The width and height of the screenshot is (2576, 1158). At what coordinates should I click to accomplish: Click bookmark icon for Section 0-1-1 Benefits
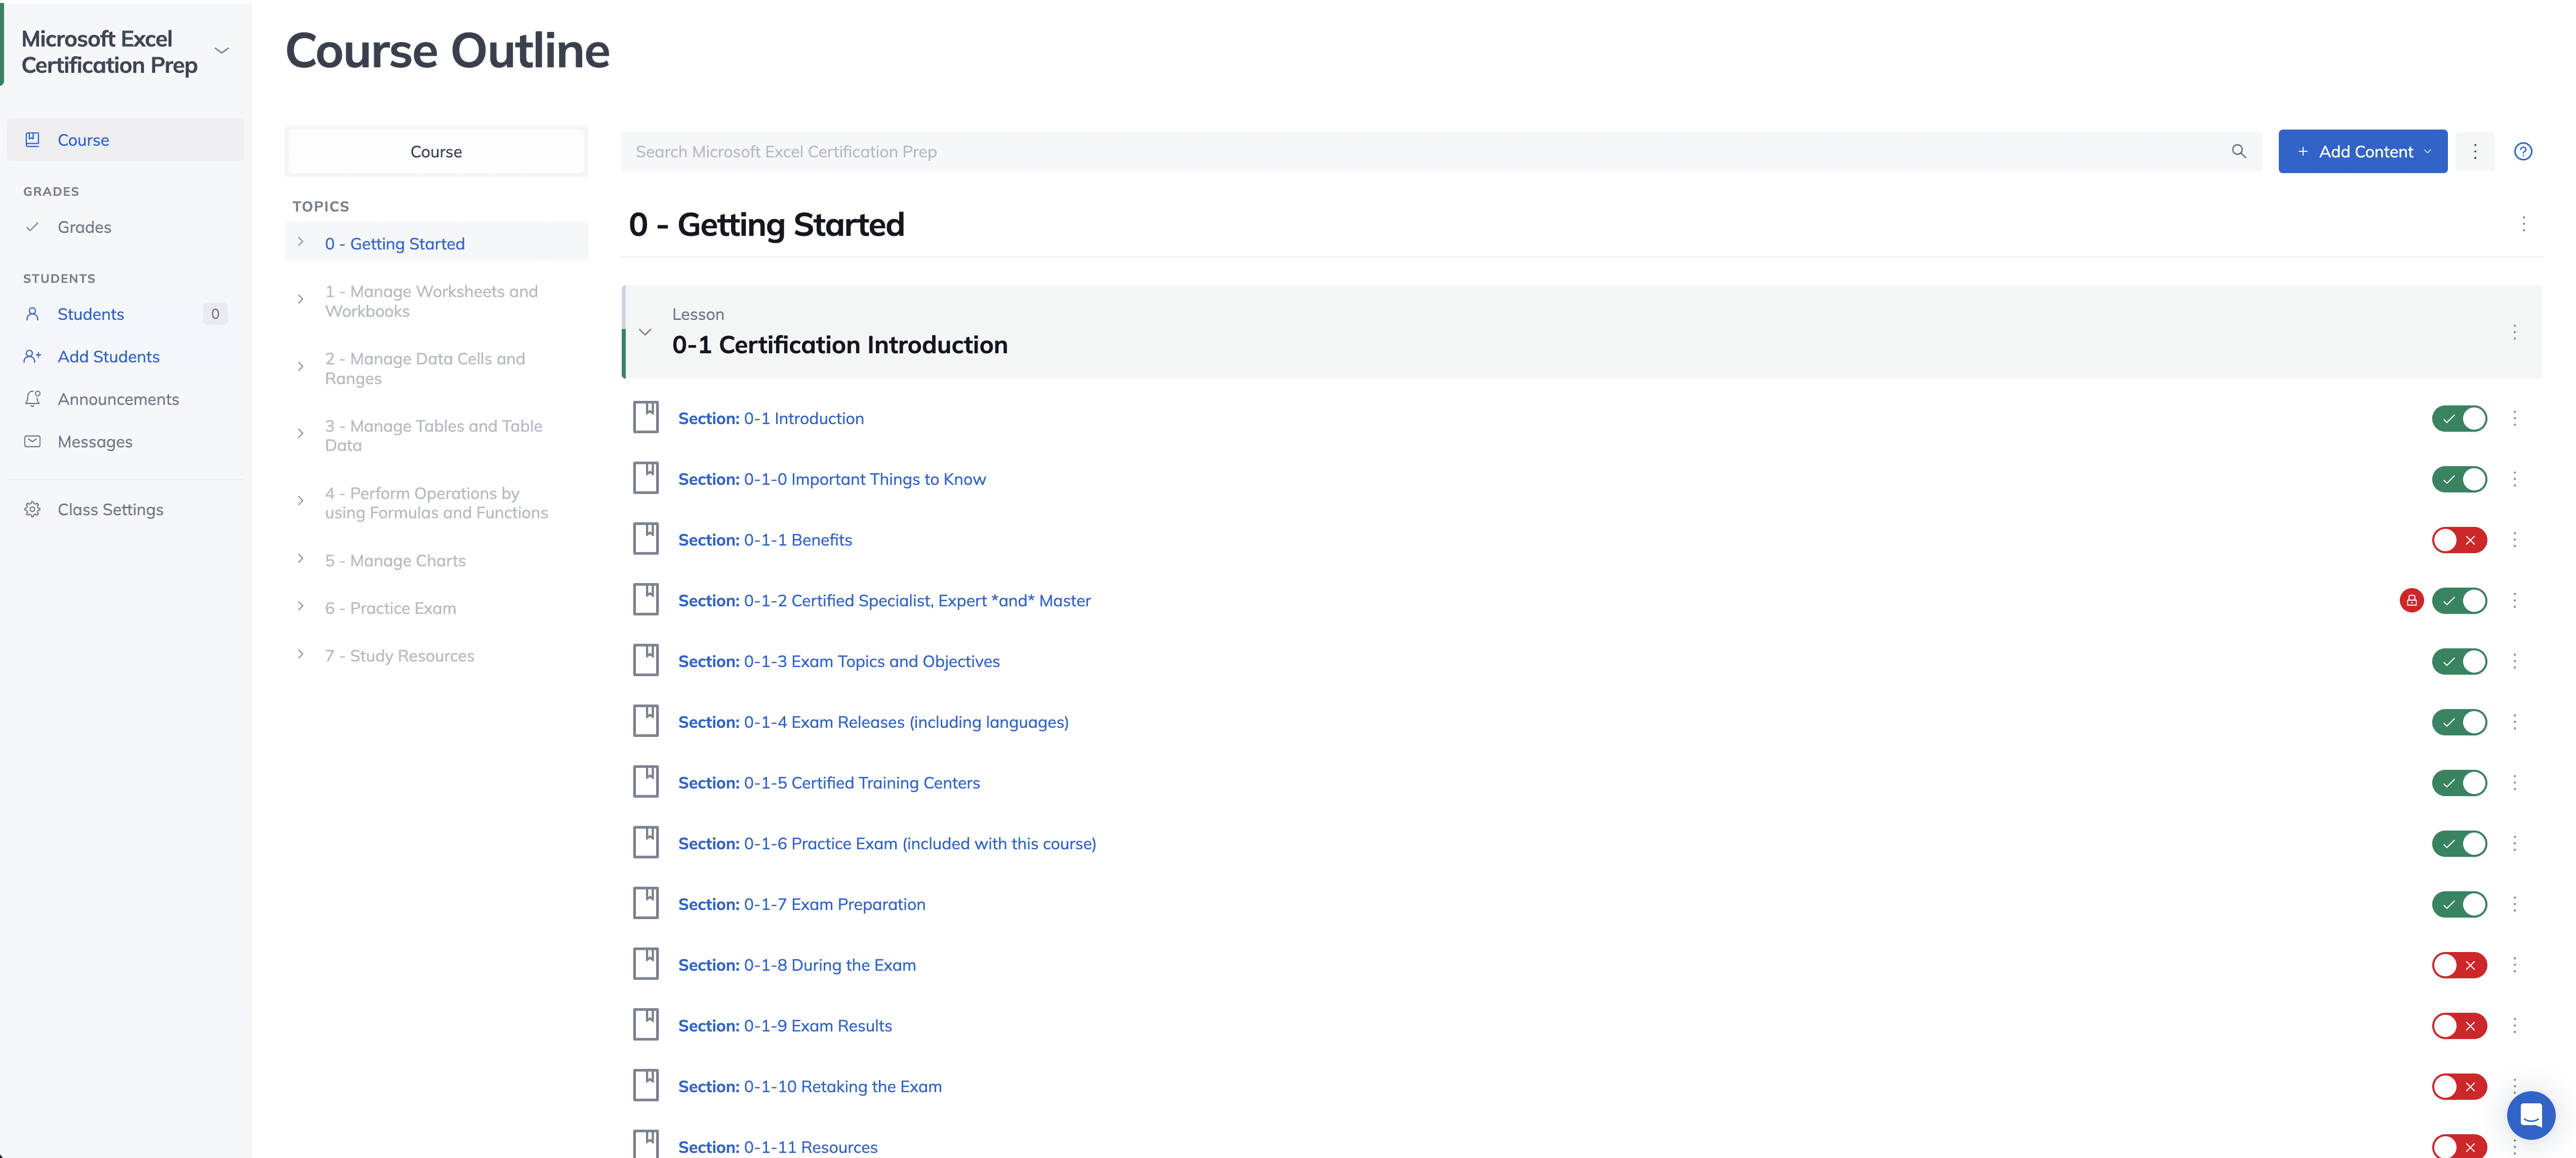coord(646,539)
